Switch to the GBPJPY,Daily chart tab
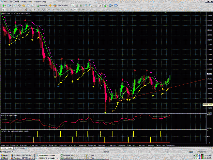213x160 pixels. tap(7, 148)
